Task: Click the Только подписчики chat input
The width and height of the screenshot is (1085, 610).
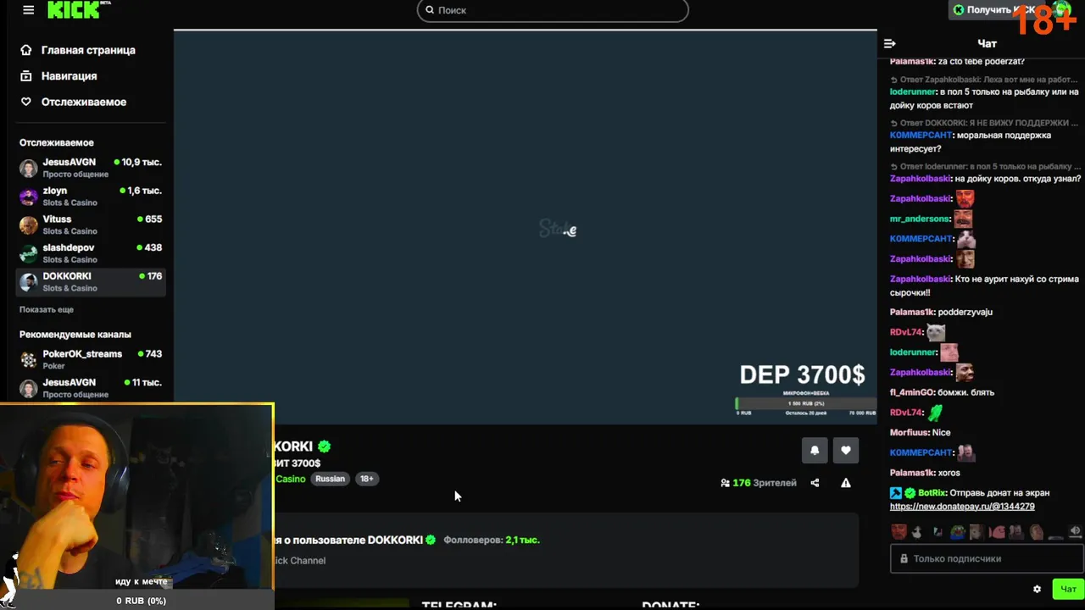Action: [x=987, y=559]
